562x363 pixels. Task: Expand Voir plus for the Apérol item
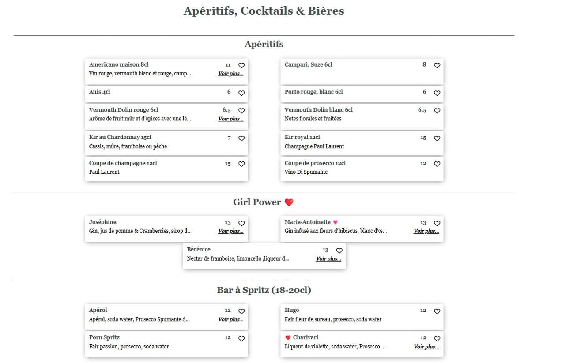[x=230, y=320]
